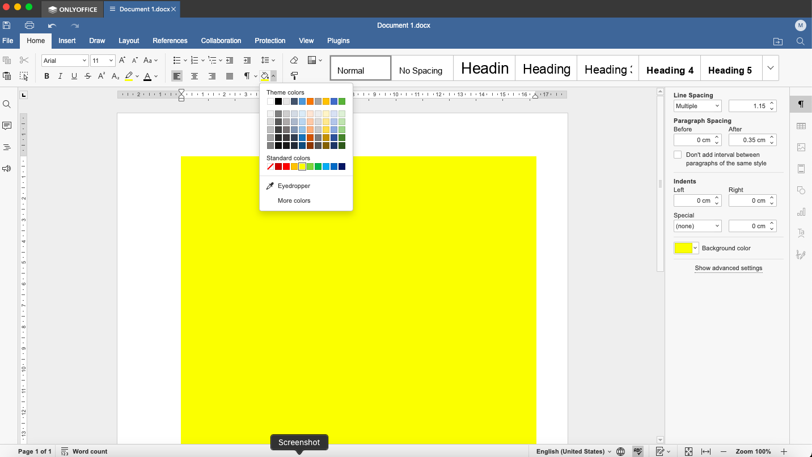Increase font size with the A-up icon
Viewport: 812px width, 457px height.
pyautogui.click(x=122, y=60)
